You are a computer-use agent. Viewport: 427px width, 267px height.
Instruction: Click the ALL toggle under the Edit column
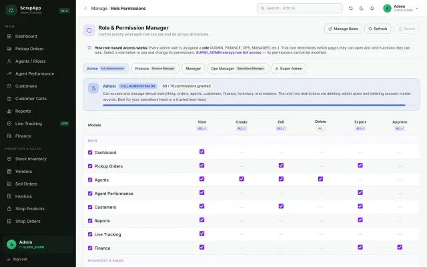tap(281, 129)
